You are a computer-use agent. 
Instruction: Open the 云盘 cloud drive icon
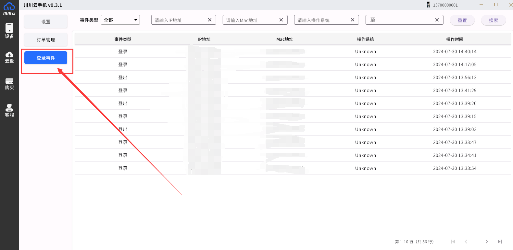[x=9, y=57]
